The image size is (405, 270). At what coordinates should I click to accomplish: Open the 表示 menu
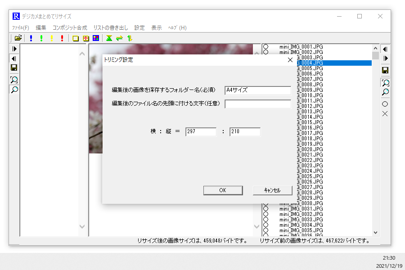pyautogui.click(x=156, y=27)
